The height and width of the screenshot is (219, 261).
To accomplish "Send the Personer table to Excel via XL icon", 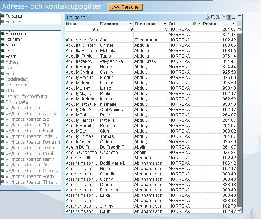I will (218, 17).
